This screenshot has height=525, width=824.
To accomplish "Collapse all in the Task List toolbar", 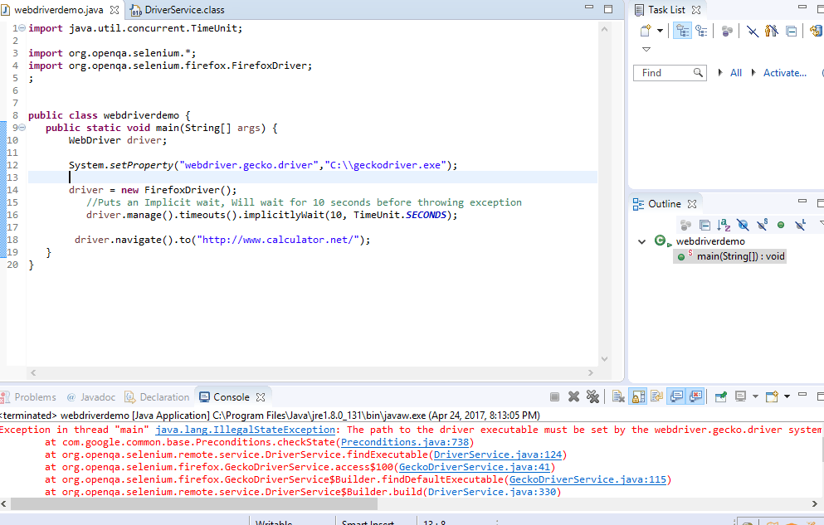I will coord(791,31).
